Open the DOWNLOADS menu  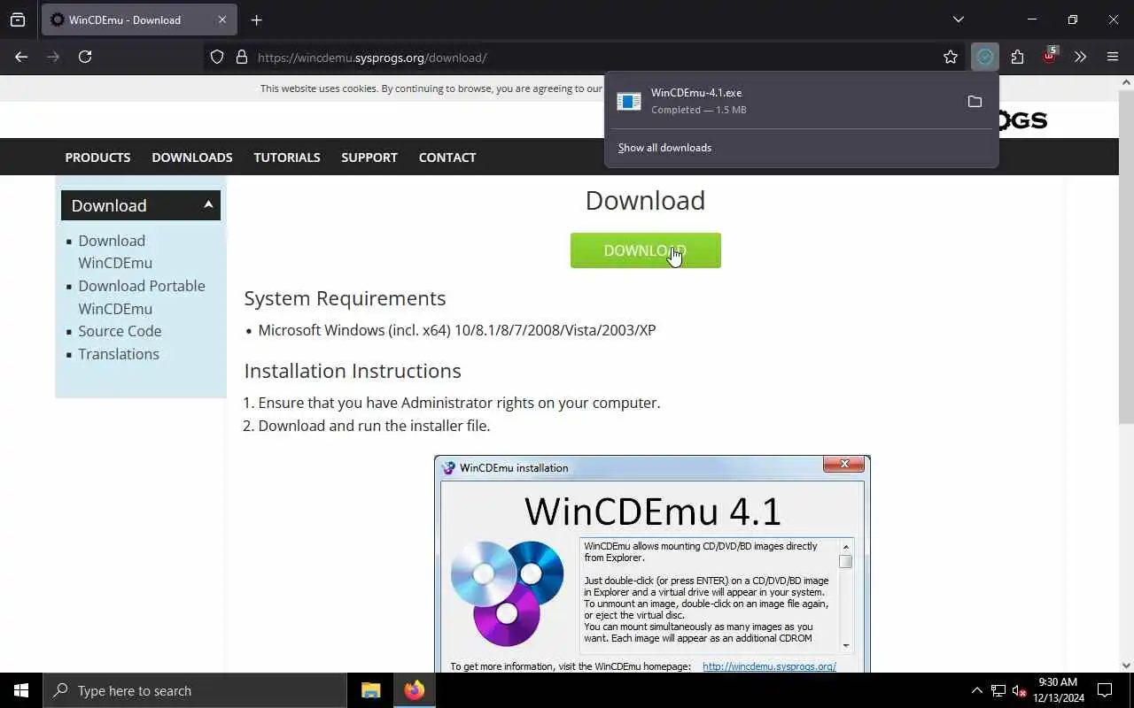pos(192,157)
